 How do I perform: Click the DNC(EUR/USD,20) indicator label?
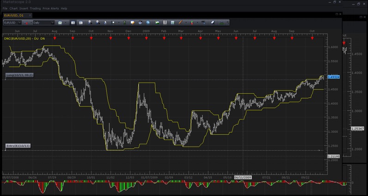pyautogui.click(x=19, y=38)
